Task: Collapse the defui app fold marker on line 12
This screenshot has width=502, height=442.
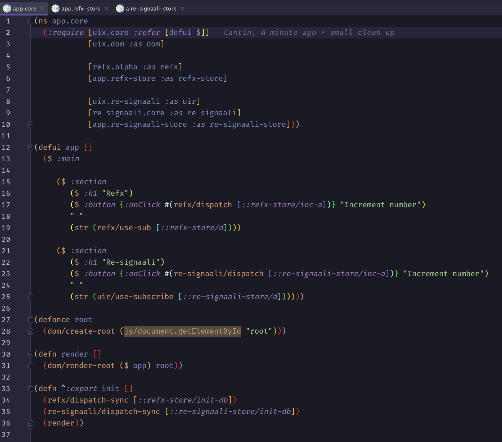Action: 31,148
